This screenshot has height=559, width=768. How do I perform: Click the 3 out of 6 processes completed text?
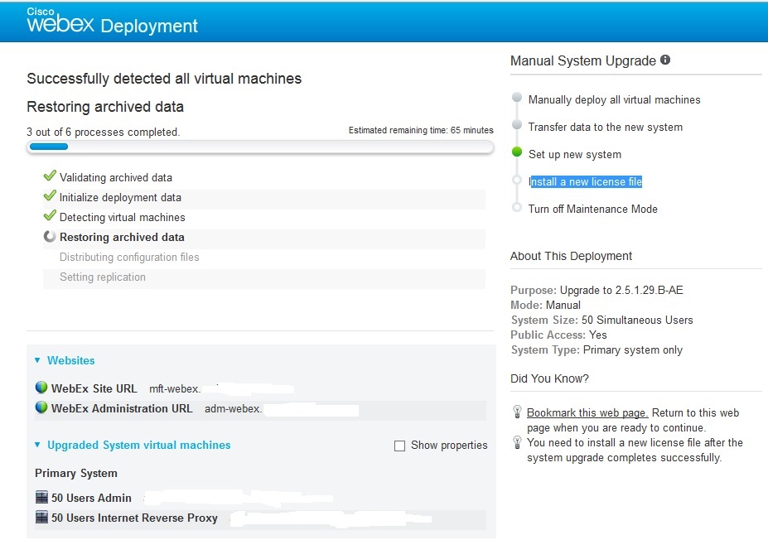(103, 133)
